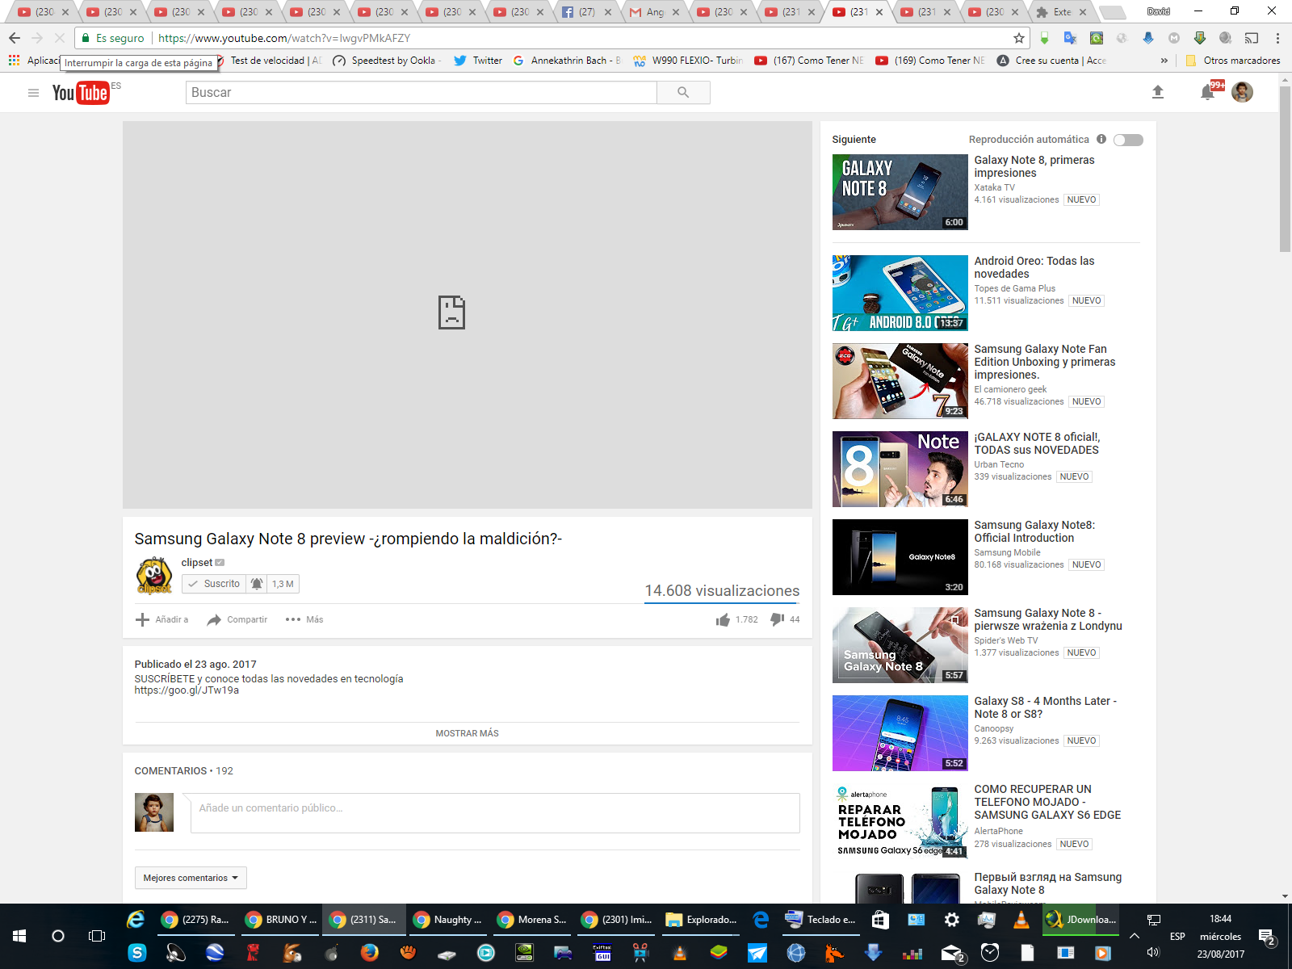Toggle the Suscrito subscription button

click(x=214, y=584)
